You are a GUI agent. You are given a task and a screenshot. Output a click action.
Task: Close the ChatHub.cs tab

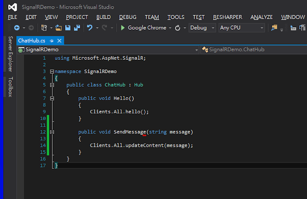[59, 41]
